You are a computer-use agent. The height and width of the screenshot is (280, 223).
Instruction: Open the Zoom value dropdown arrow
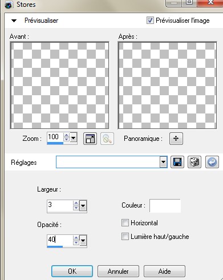(x=73, y=137)
